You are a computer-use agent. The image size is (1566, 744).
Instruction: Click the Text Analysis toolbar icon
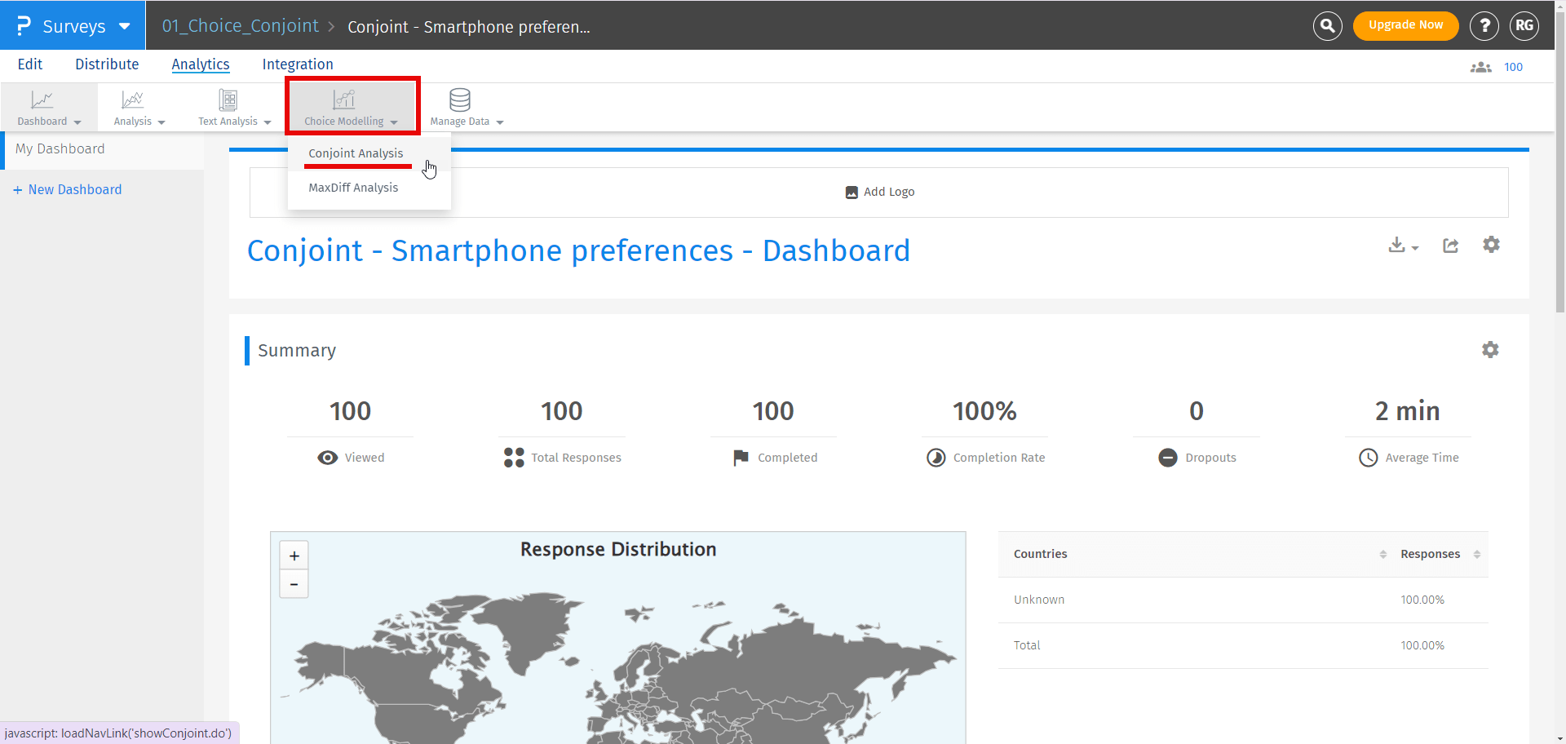point(228,100)
